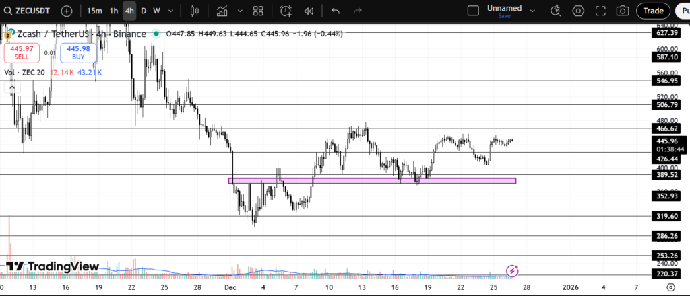Click the 2026 label on time axis
This screenshot has height=296, width=690.
tap(571, 287)
